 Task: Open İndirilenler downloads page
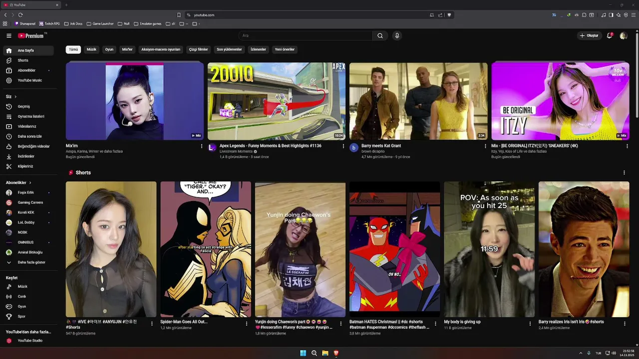(x=28, y=156)
